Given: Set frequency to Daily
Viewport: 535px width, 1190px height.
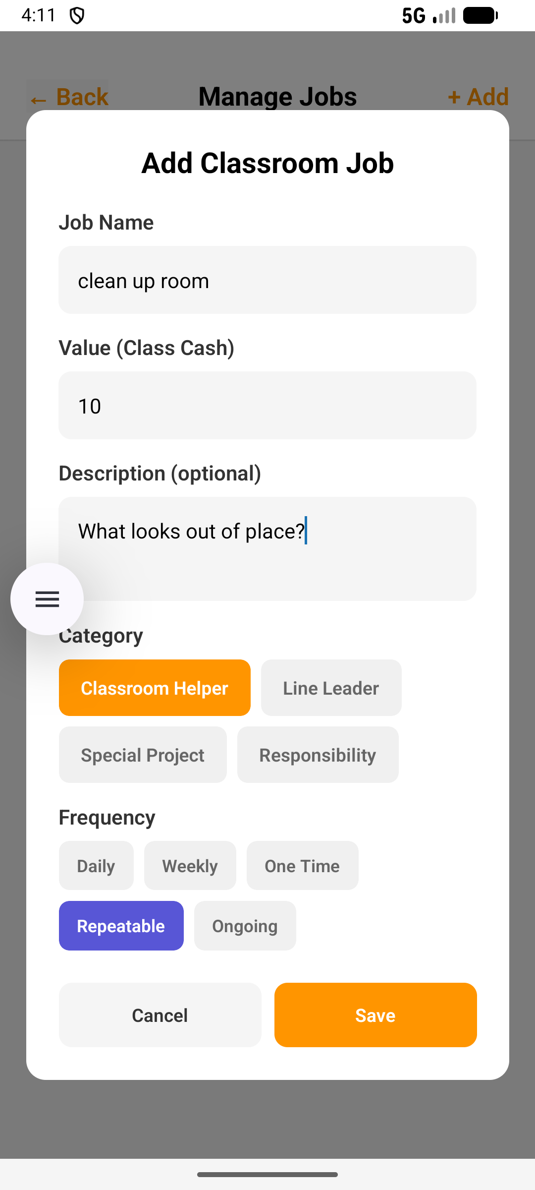Looking at the screenshot, I should [96, 866].
